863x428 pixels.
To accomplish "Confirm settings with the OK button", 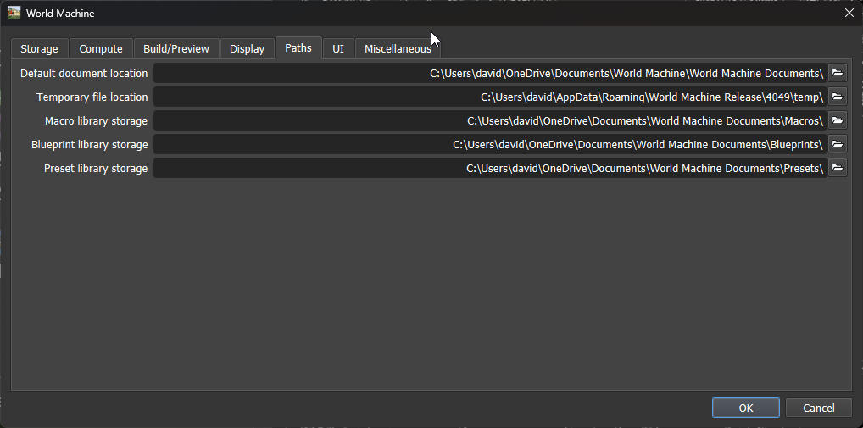I will pos(745,408).
